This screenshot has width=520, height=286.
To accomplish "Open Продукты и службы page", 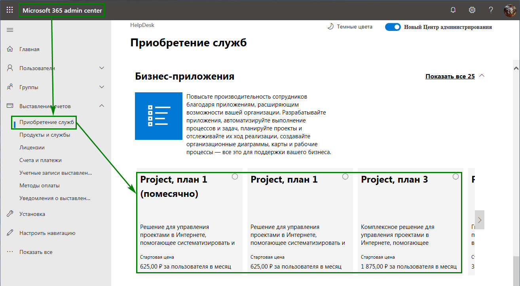I will pos(45,135).
